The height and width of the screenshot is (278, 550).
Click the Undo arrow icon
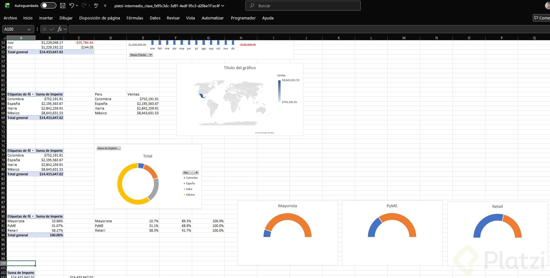click(x=72, y=5)
